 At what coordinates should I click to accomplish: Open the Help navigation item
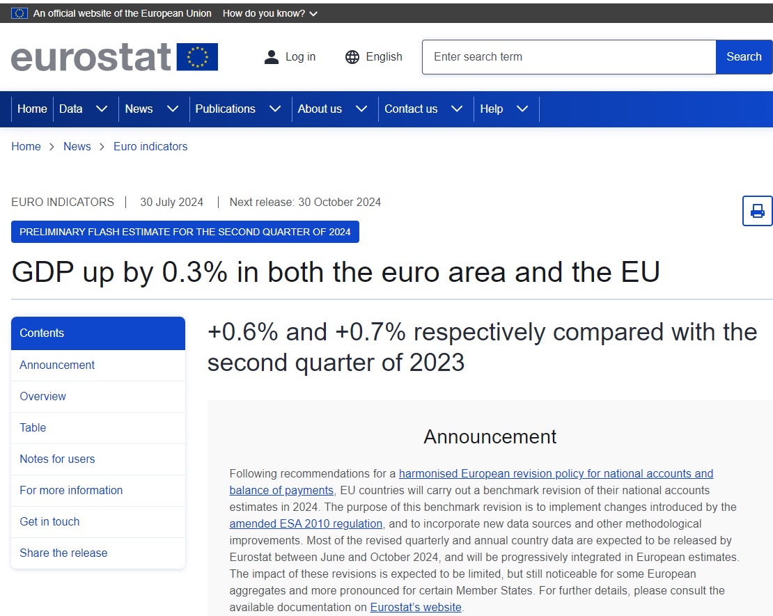(492, 109)
